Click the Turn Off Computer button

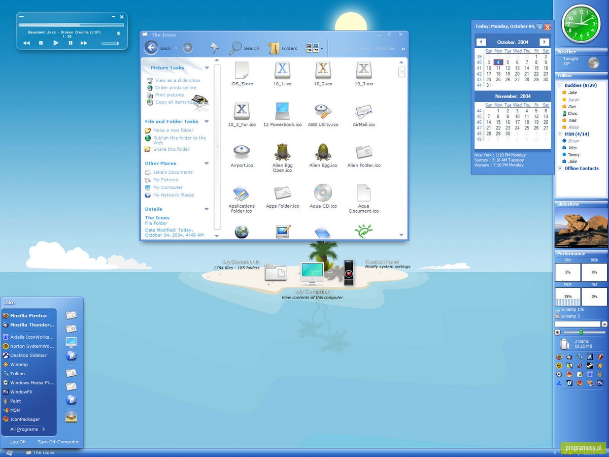click(x=58, y=442)
